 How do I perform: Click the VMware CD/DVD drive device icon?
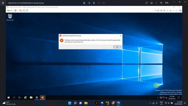click(161, 11)
